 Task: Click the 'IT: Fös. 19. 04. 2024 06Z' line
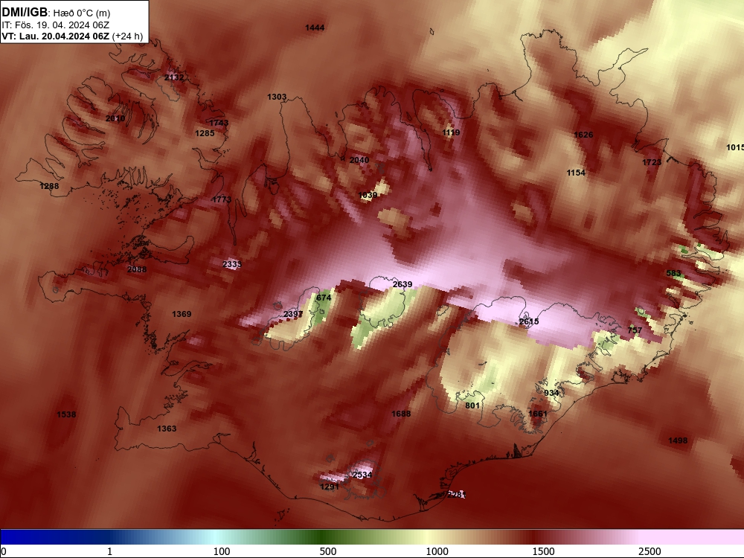56,25
